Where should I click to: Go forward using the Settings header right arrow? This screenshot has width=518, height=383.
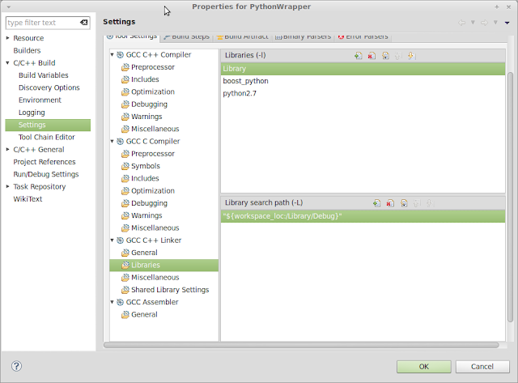(x=484, y=23)
